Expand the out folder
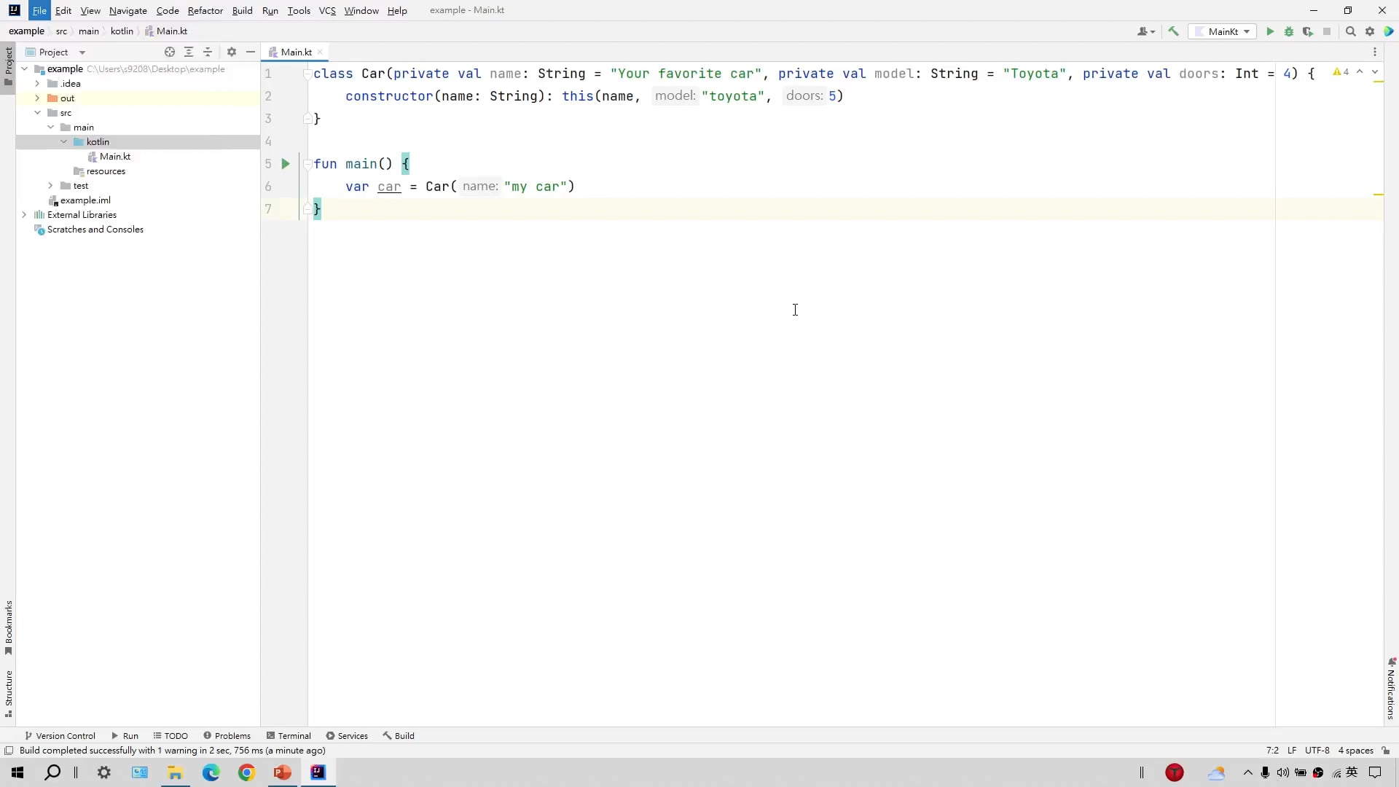 (x=37, y=98)
